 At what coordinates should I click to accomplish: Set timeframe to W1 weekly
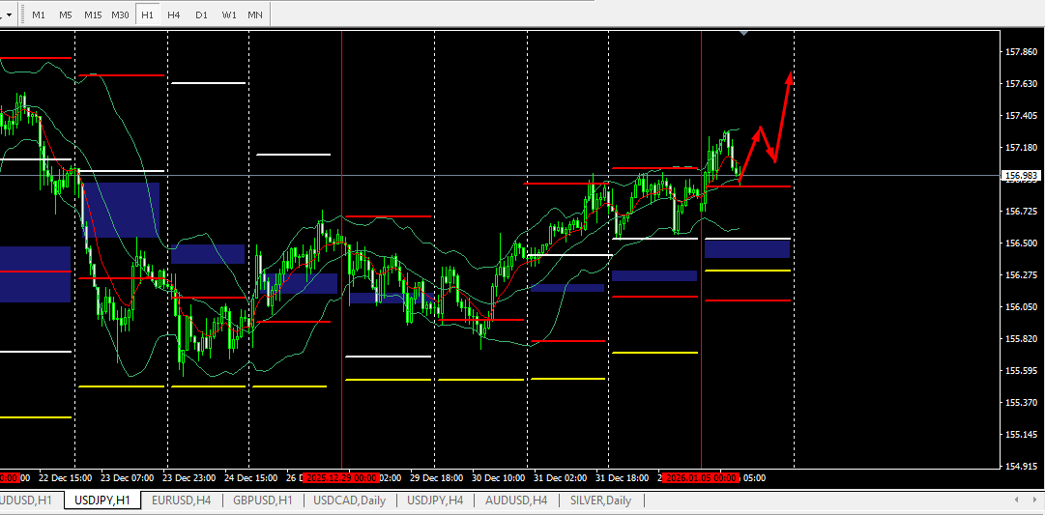(x=228, y=14)
